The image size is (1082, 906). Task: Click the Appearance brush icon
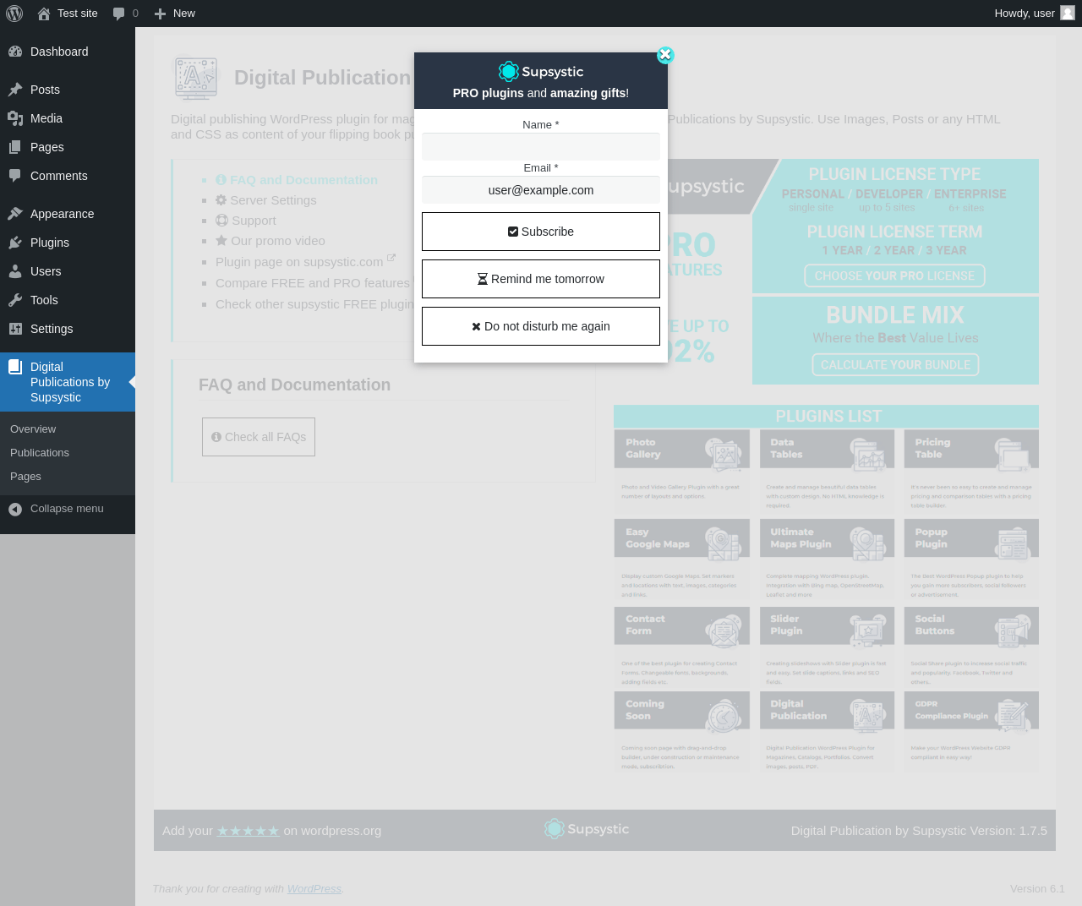point(15,214)
